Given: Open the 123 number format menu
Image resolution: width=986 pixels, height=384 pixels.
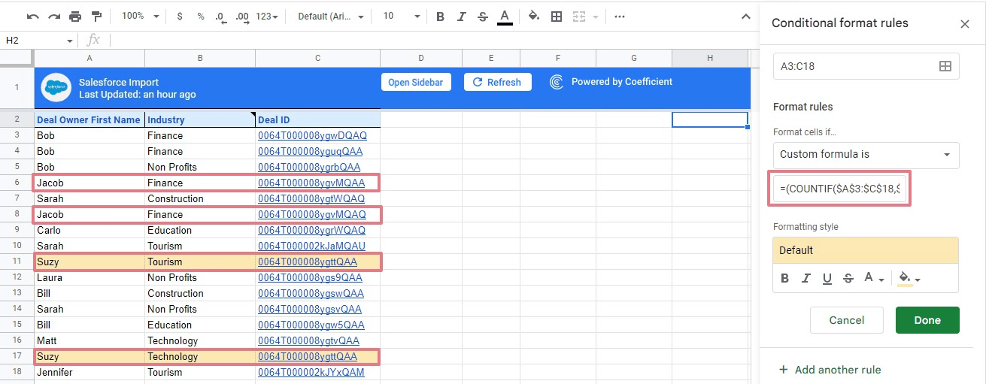Looking at the screenshot, I should point(266,17).
